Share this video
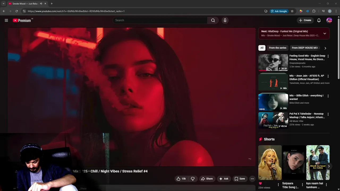Viewport: 340px width, 191px height. coord(207,179)
